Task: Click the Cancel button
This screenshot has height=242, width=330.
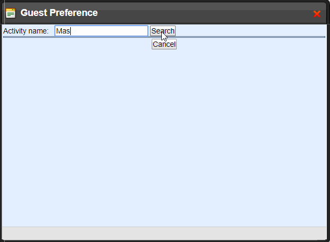Action: (164, 44)
